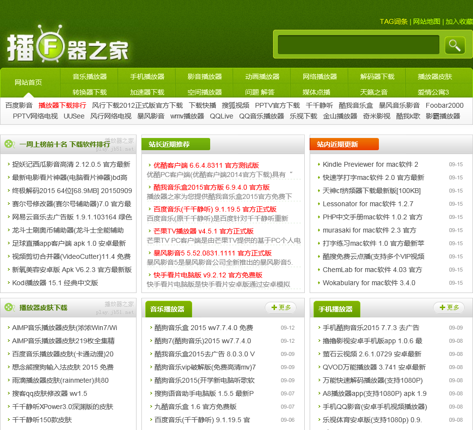
Task: Open the 播放器皮肤 nav menu item
Action: tap(435, 77)
